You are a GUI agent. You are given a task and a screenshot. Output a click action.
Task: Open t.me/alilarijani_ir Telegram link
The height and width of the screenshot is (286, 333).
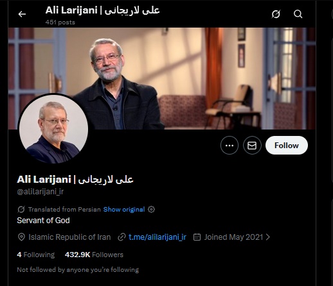[x=157, y=237]
